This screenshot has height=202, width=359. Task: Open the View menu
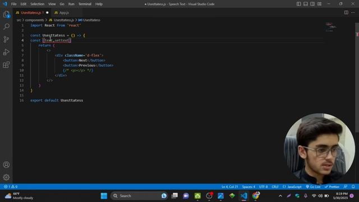pyautogui.click(x=52, y=4)
